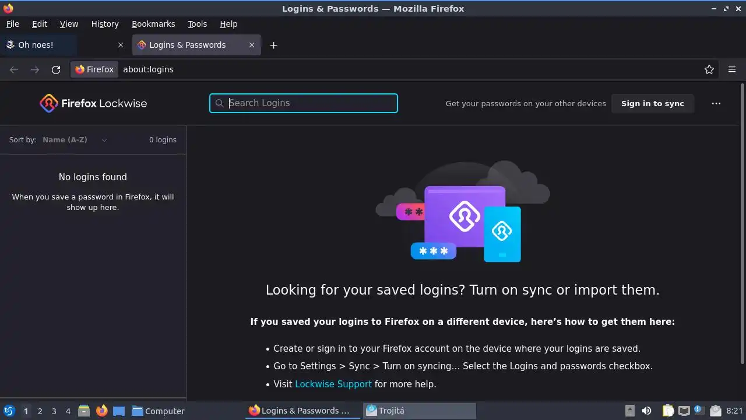Click the back navigation arrow
Screen dimensions: 746x420
[x=14, y=69]
